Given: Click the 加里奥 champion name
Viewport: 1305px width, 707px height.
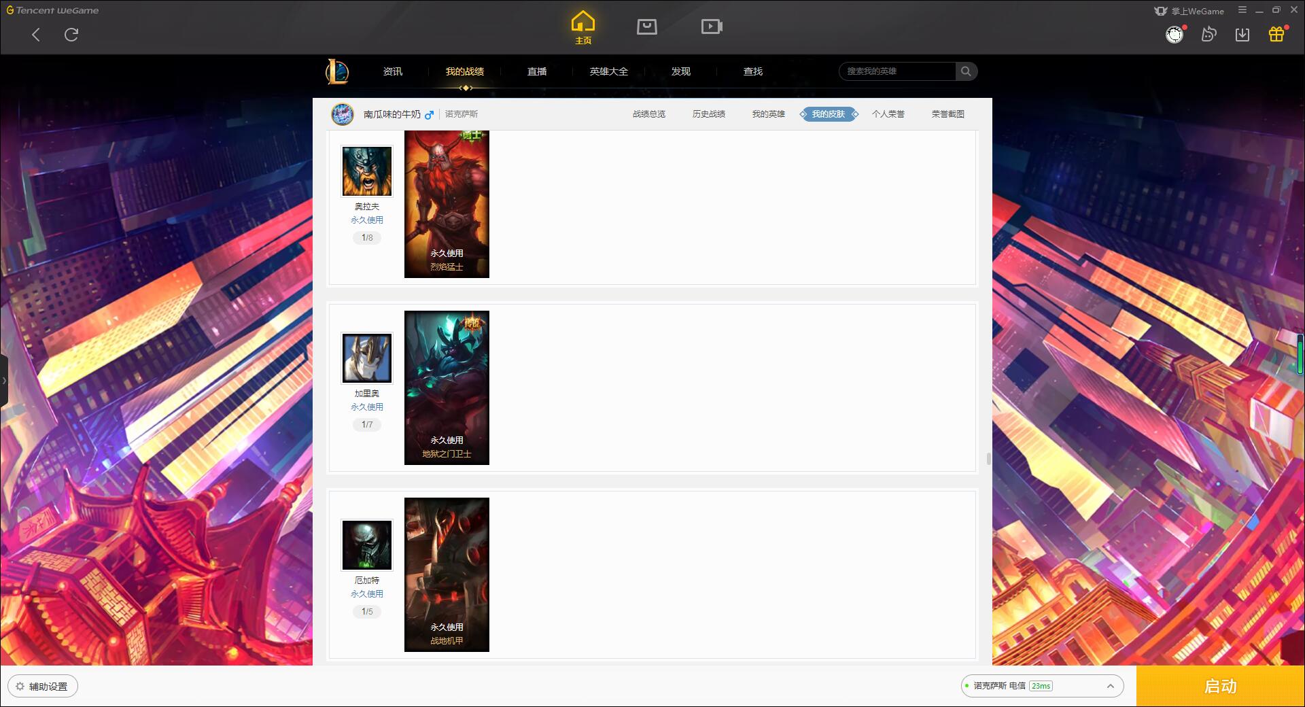Looking at the screenshot, I should 367,394.
